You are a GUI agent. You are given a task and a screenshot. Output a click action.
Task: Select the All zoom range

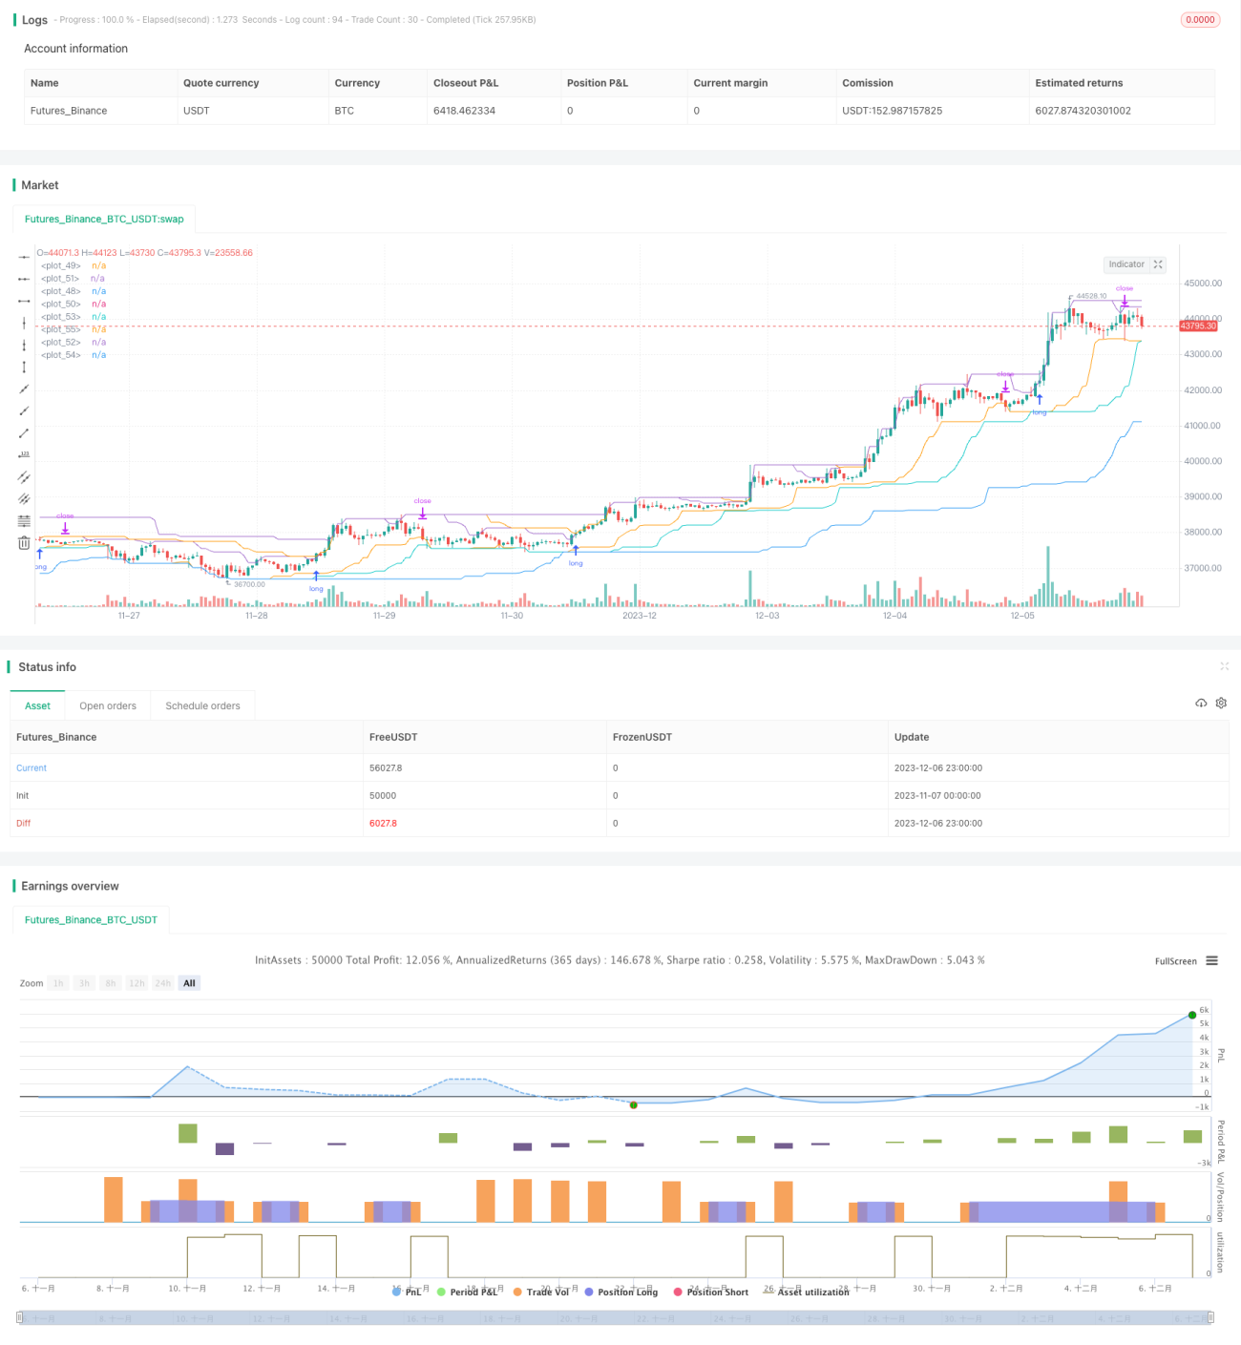coord(189,983)
